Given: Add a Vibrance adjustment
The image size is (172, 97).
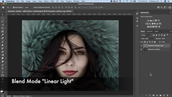Looking at the screenshot, I should [159, 20].
